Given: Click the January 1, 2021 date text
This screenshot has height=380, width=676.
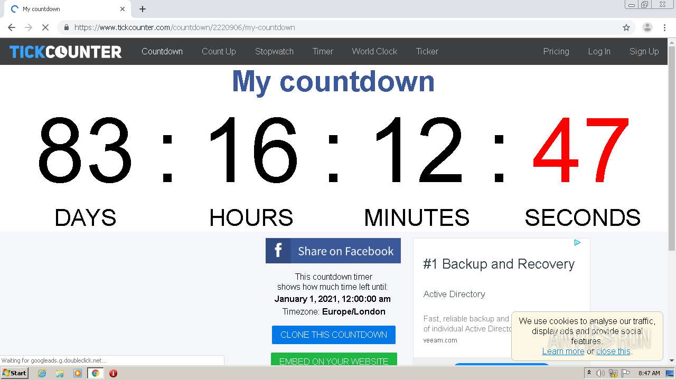Looking at the screenshot, I should (x=333, y=299).
